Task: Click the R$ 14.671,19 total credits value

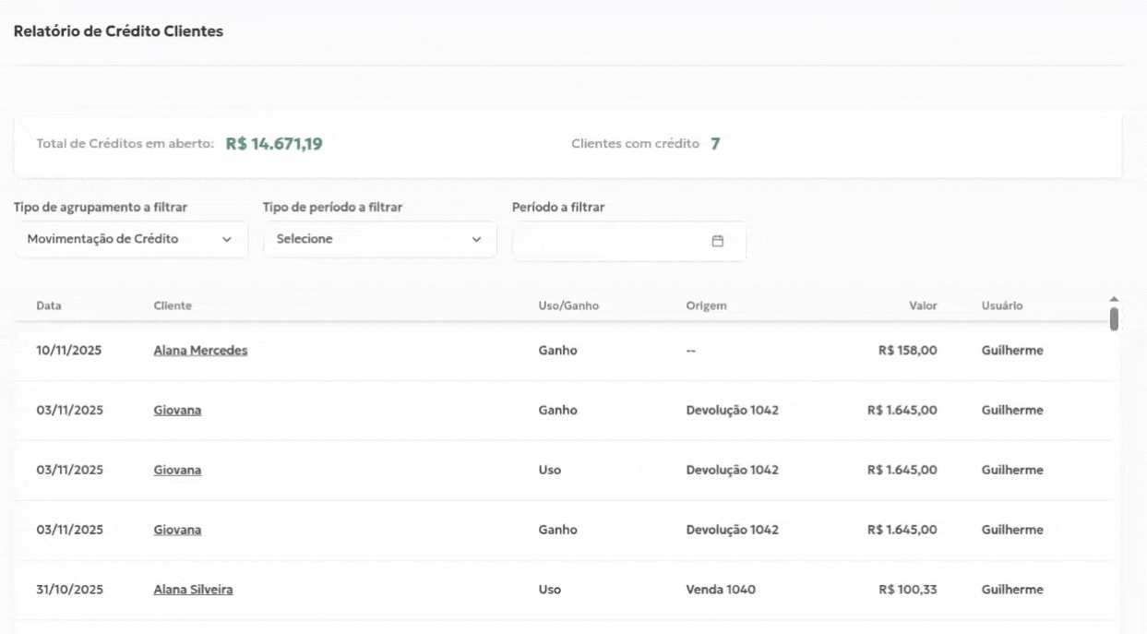Action: 274,144
